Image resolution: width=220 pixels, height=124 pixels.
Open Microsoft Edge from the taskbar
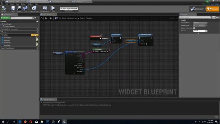click(x=20, y=122)
